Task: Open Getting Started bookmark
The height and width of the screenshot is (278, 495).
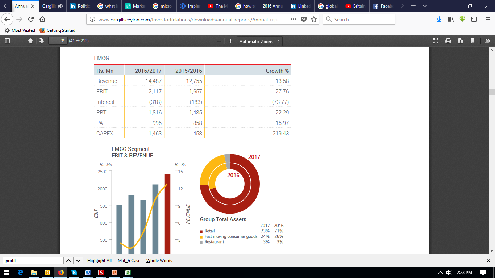Action: pyautogui.click(x=58, y=30)
